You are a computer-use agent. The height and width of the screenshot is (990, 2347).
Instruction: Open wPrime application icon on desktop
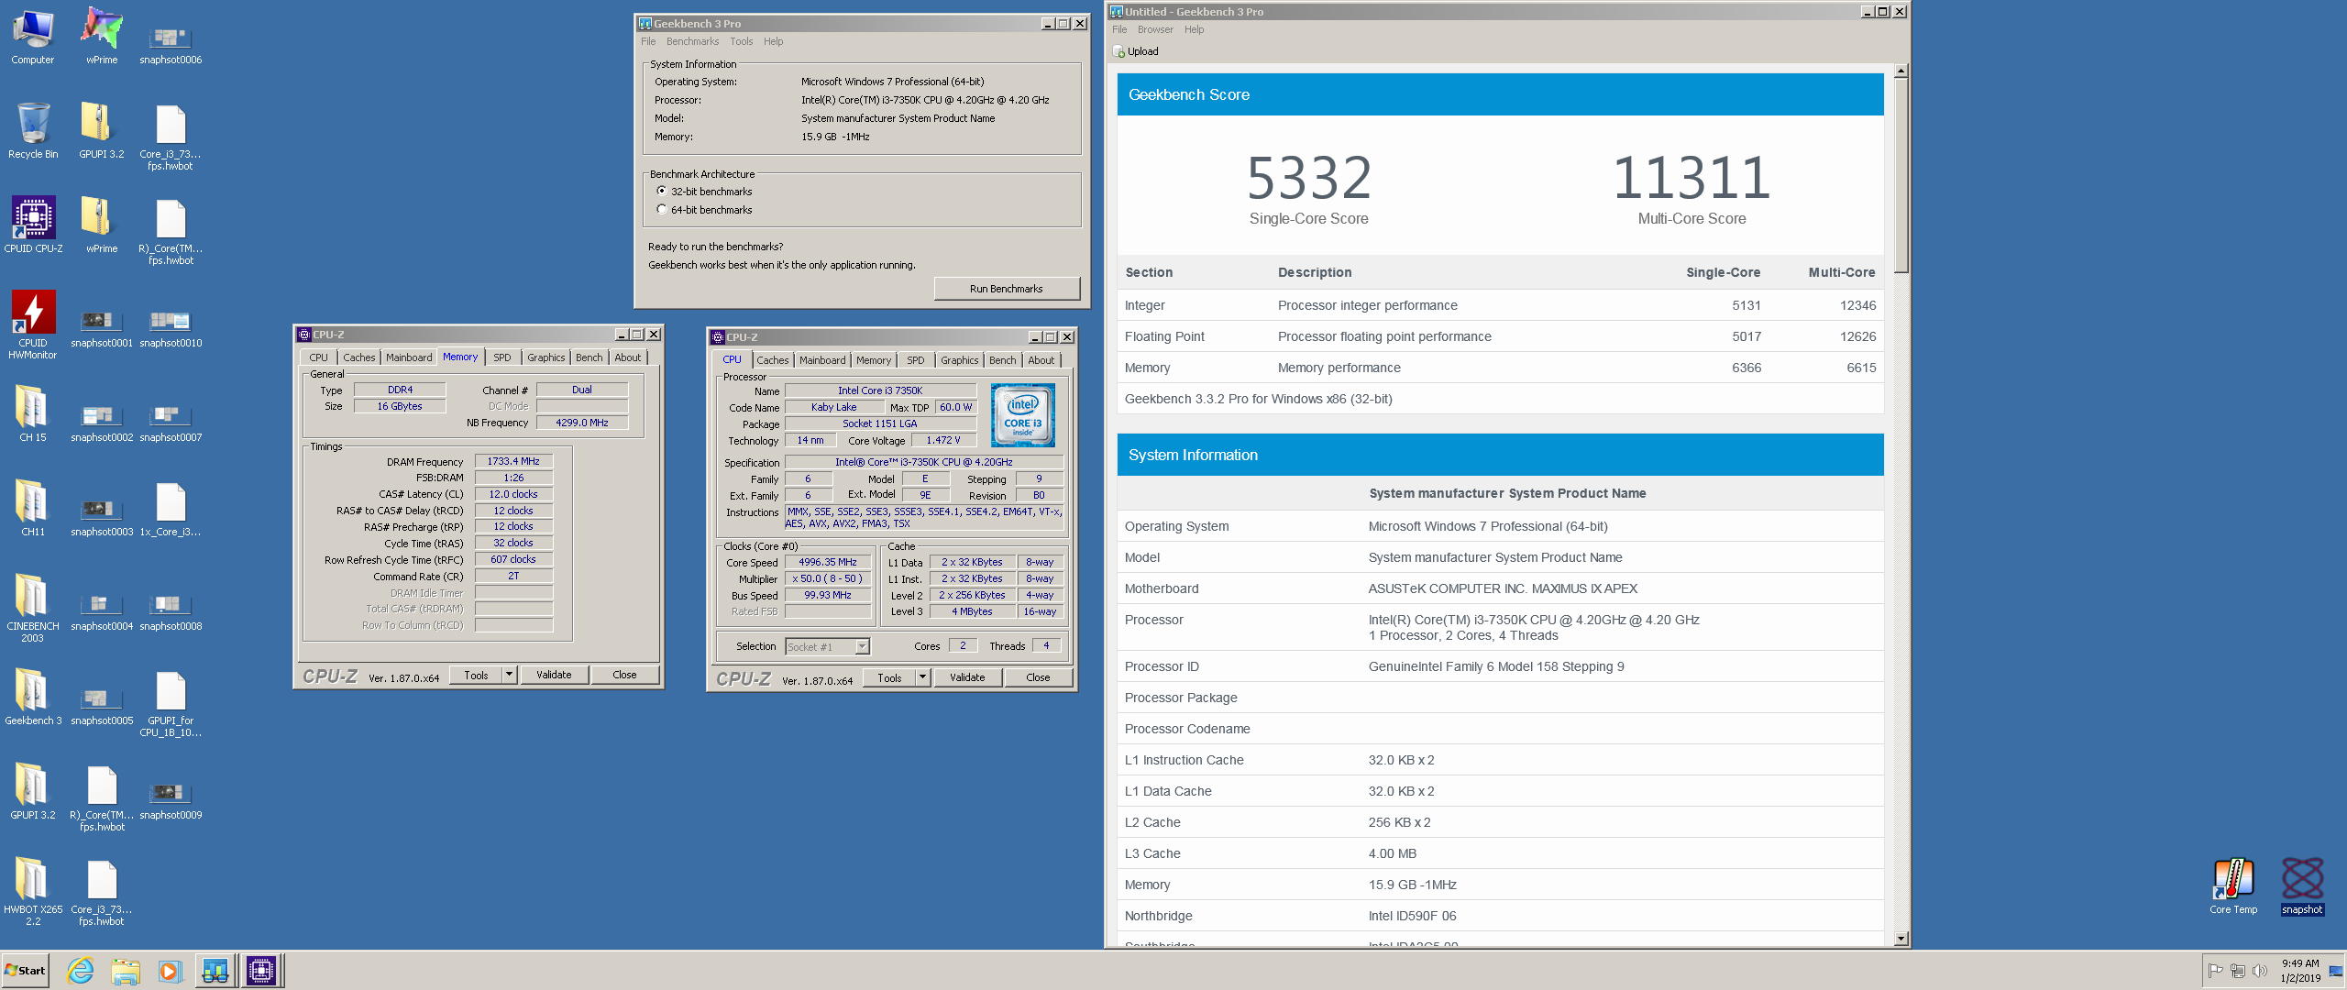(102, 37)
